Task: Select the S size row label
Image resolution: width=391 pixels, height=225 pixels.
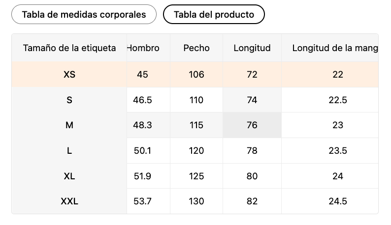Action: [69, 100]
